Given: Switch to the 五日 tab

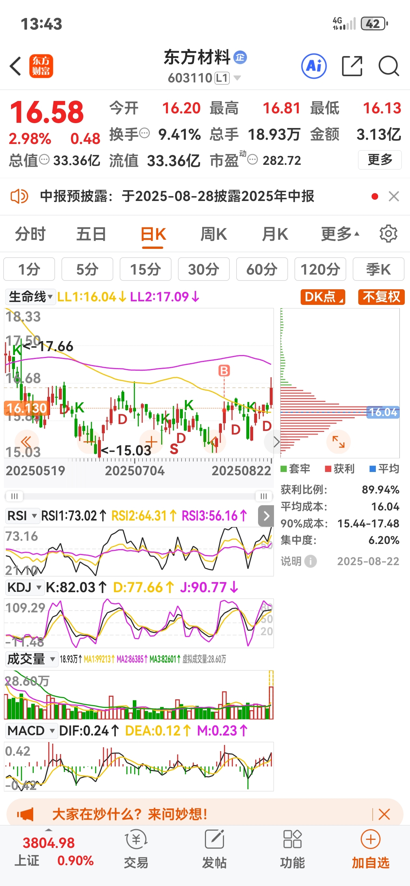Looking at the screenshot, I should point(91,234).
